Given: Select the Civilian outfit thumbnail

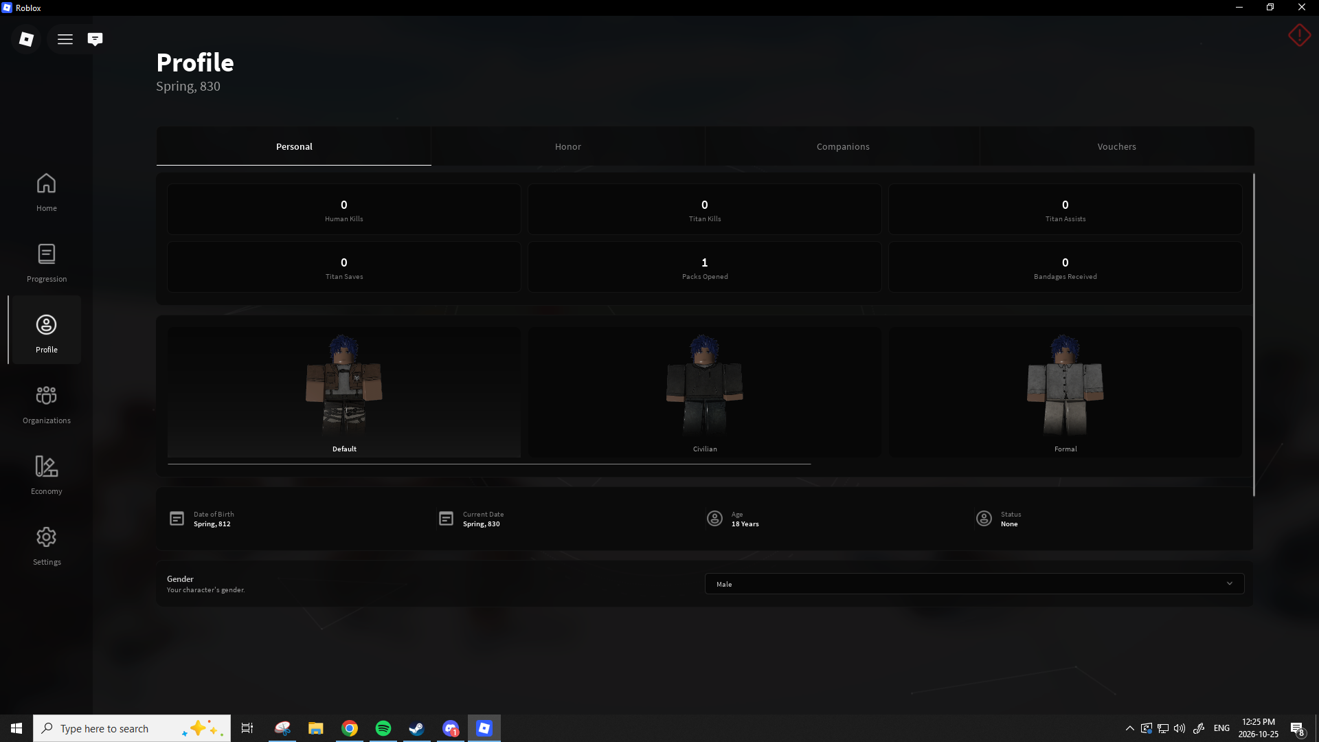Looking at the screenshot, I should 705,392.
